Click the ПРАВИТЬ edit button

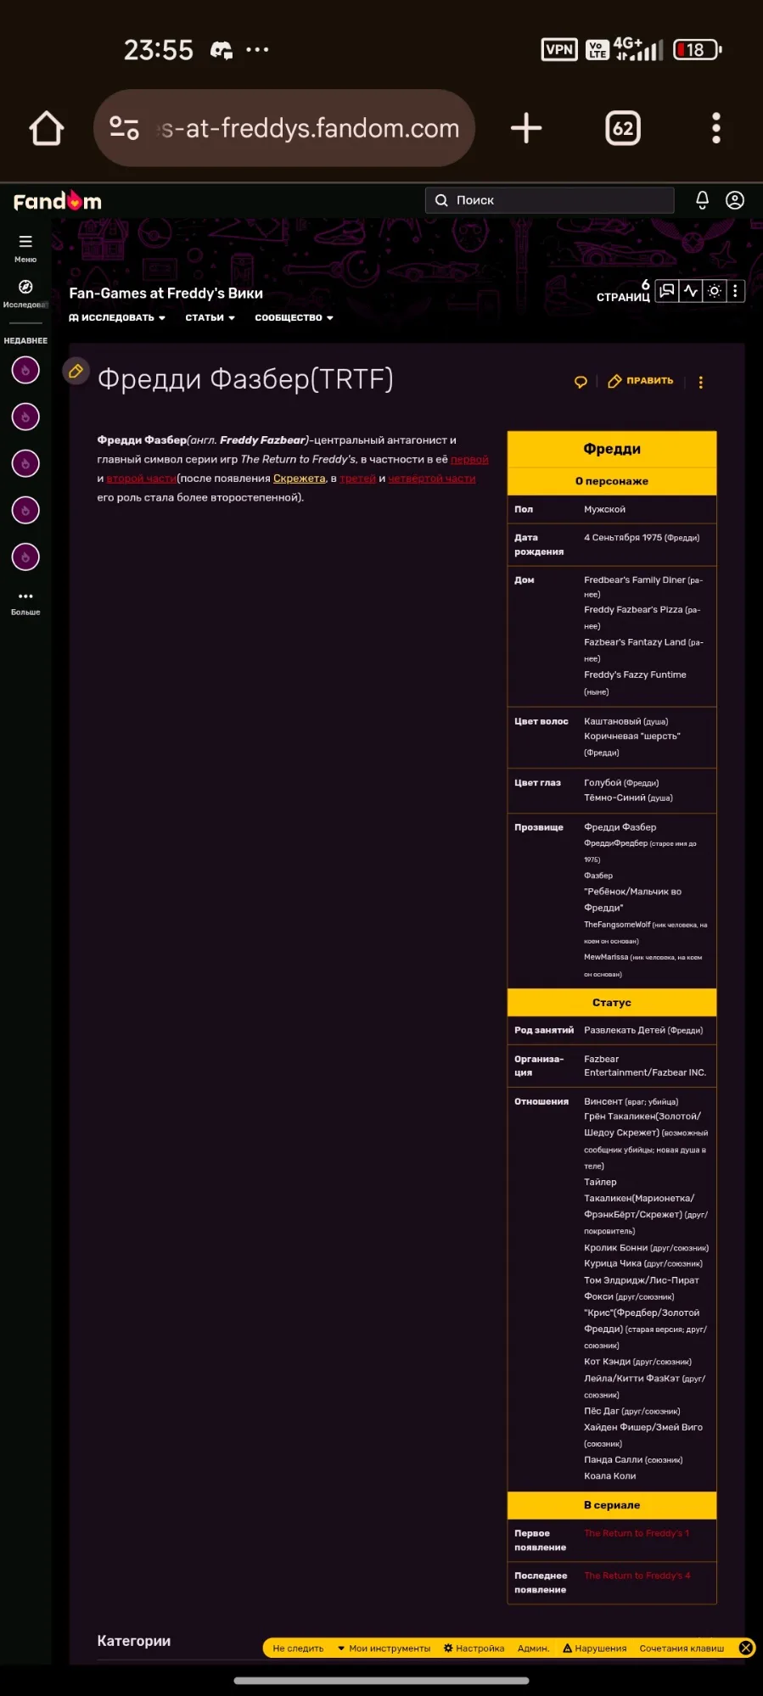pos(641,381)
